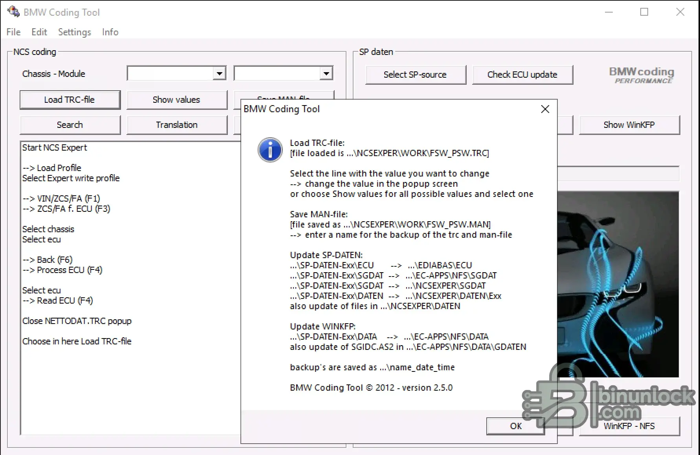Screen dimensions: 700x455
Task: Click Check ECU update button
Action: (522, 75)
